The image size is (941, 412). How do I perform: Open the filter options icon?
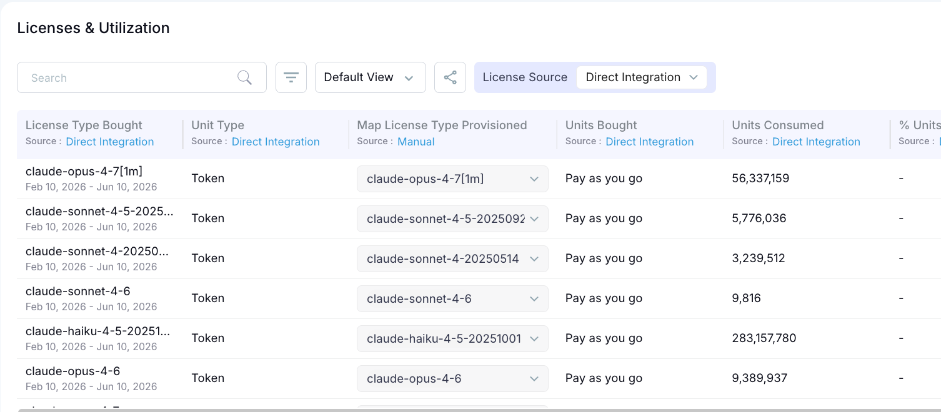click(291, 77)
